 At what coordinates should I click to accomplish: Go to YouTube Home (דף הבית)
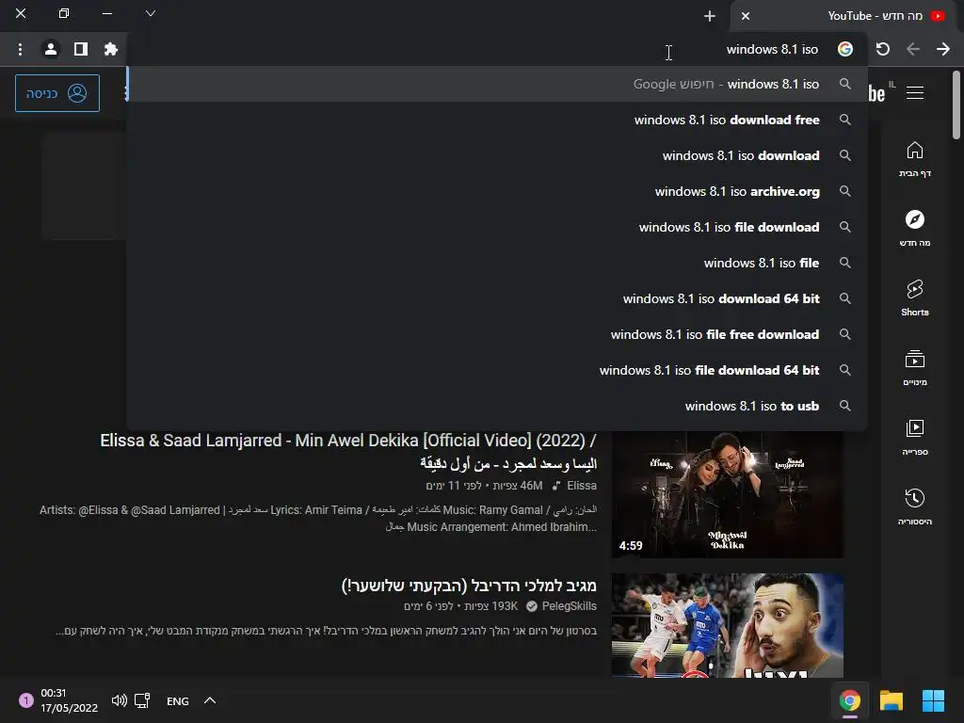pyautogui.click(x=915, y=159)
